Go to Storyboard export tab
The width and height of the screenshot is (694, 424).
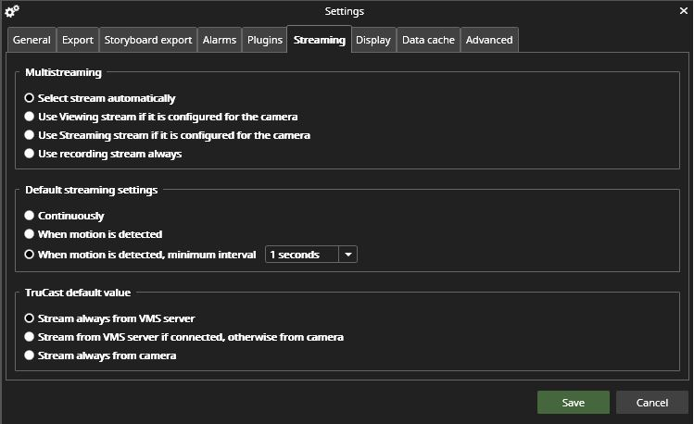pos(148,40)
